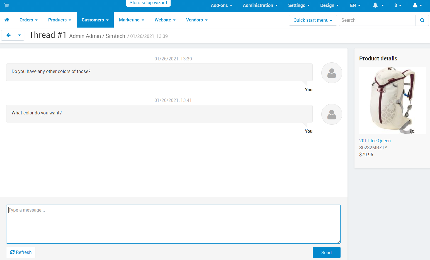Screen dimensions: 430x260
Task: Select the message 'Do you have any other colors of those?'
Action: tap(51, 72)
